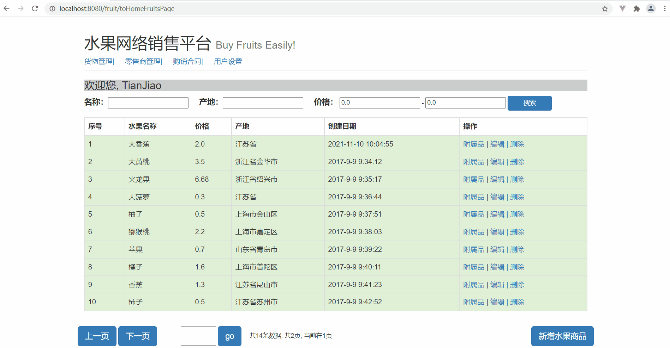Open 附属品 for 柚子
The height and width of the screenshot is (348, 670).
click(x=474, y=214)
